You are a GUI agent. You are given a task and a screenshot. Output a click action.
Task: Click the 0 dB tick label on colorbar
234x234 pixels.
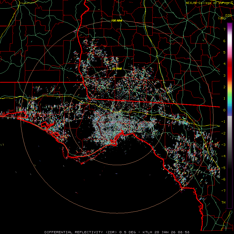tap(224, 110)
